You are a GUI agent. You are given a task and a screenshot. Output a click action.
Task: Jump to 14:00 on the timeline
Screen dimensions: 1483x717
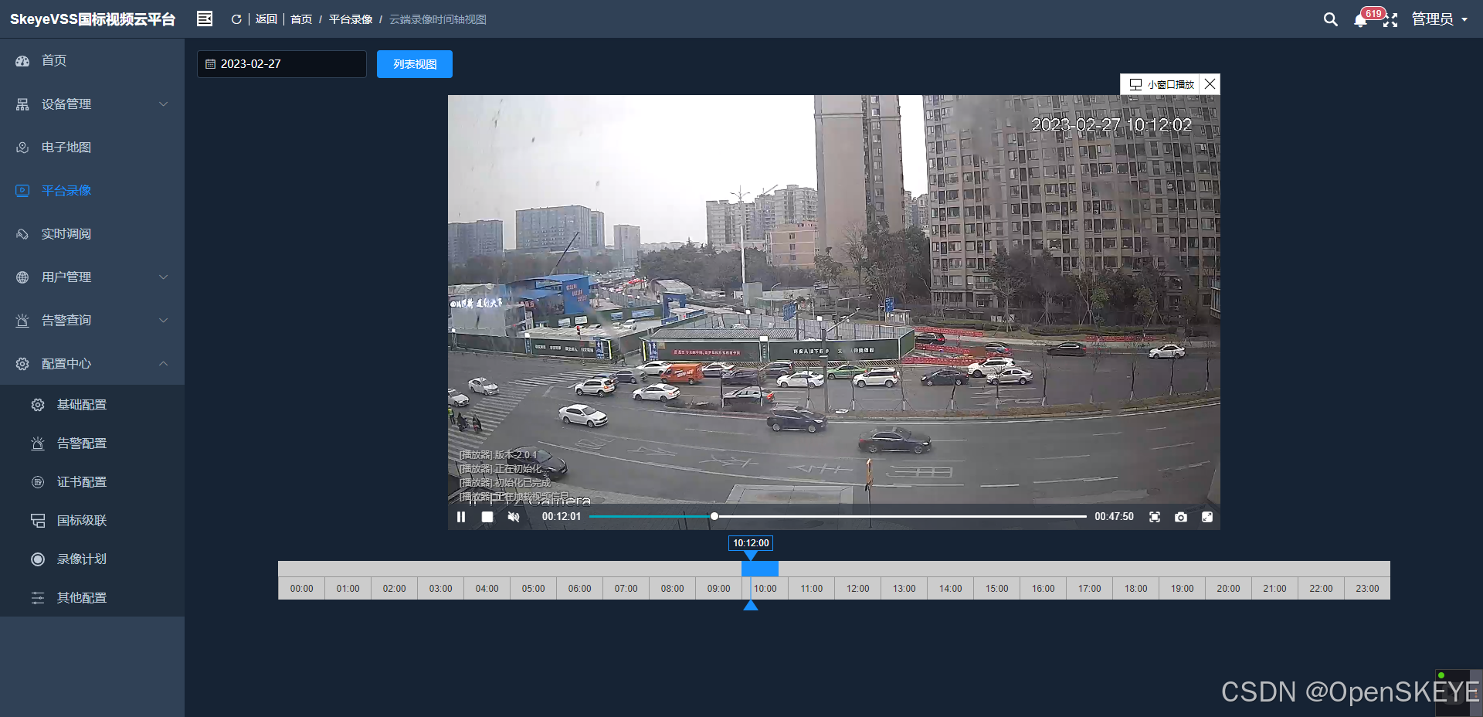click(x=950, y=589)
